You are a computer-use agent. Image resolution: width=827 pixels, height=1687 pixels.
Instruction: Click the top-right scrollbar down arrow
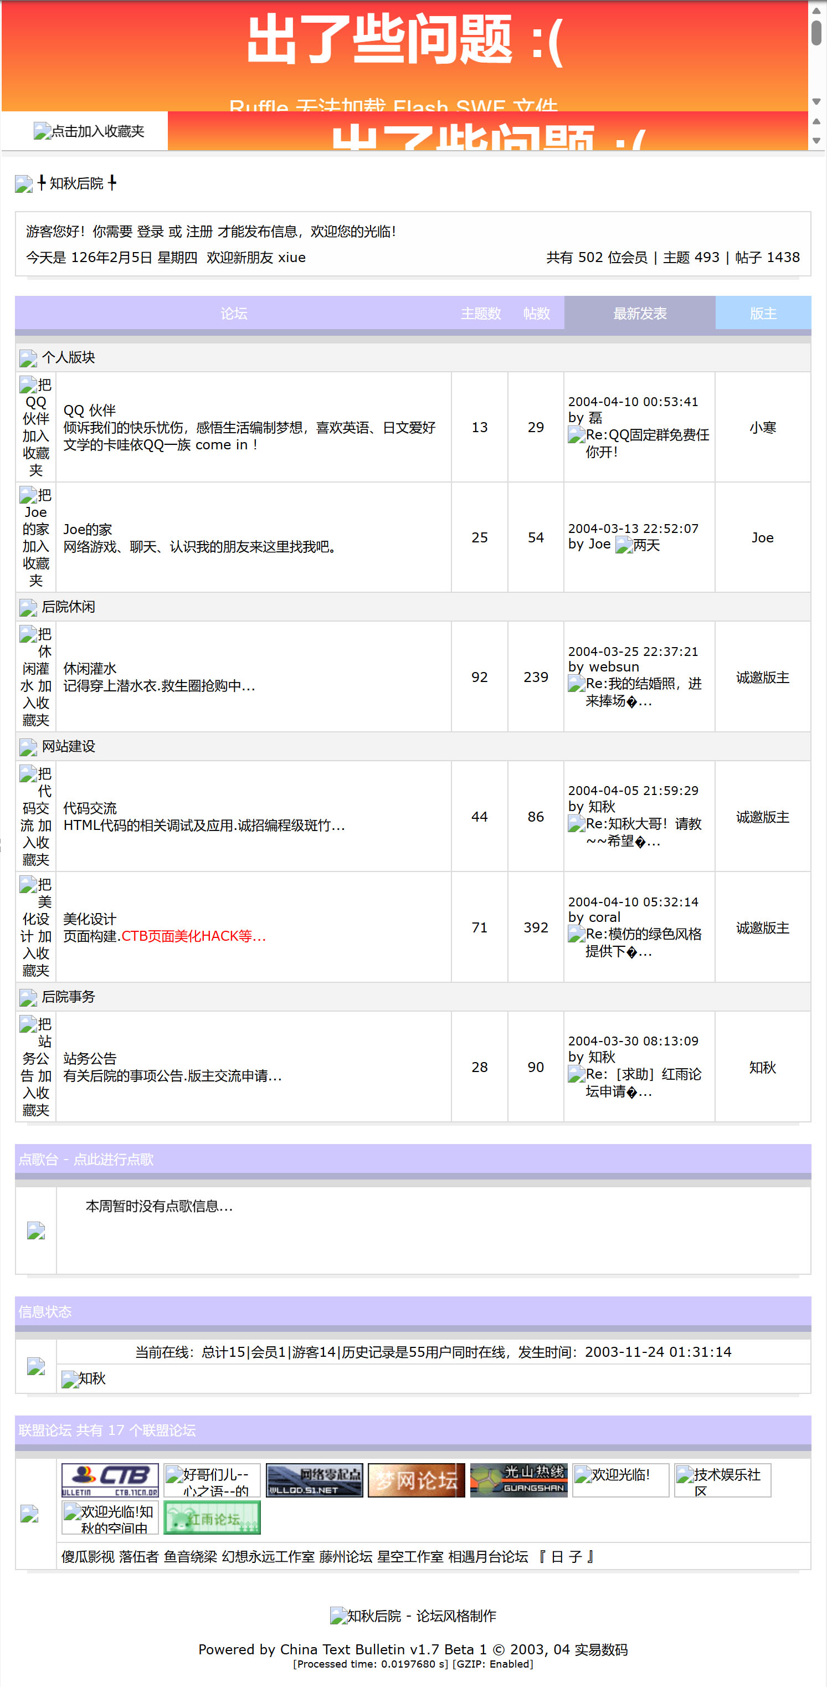point(816,101)
